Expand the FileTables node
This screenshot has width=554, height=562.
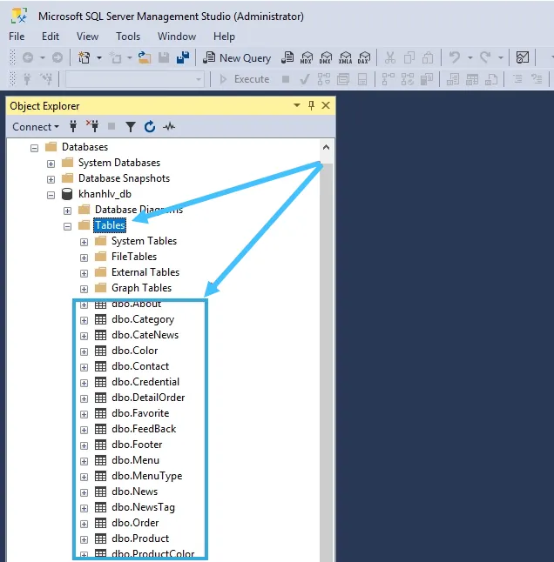click(x=84, y=258)
